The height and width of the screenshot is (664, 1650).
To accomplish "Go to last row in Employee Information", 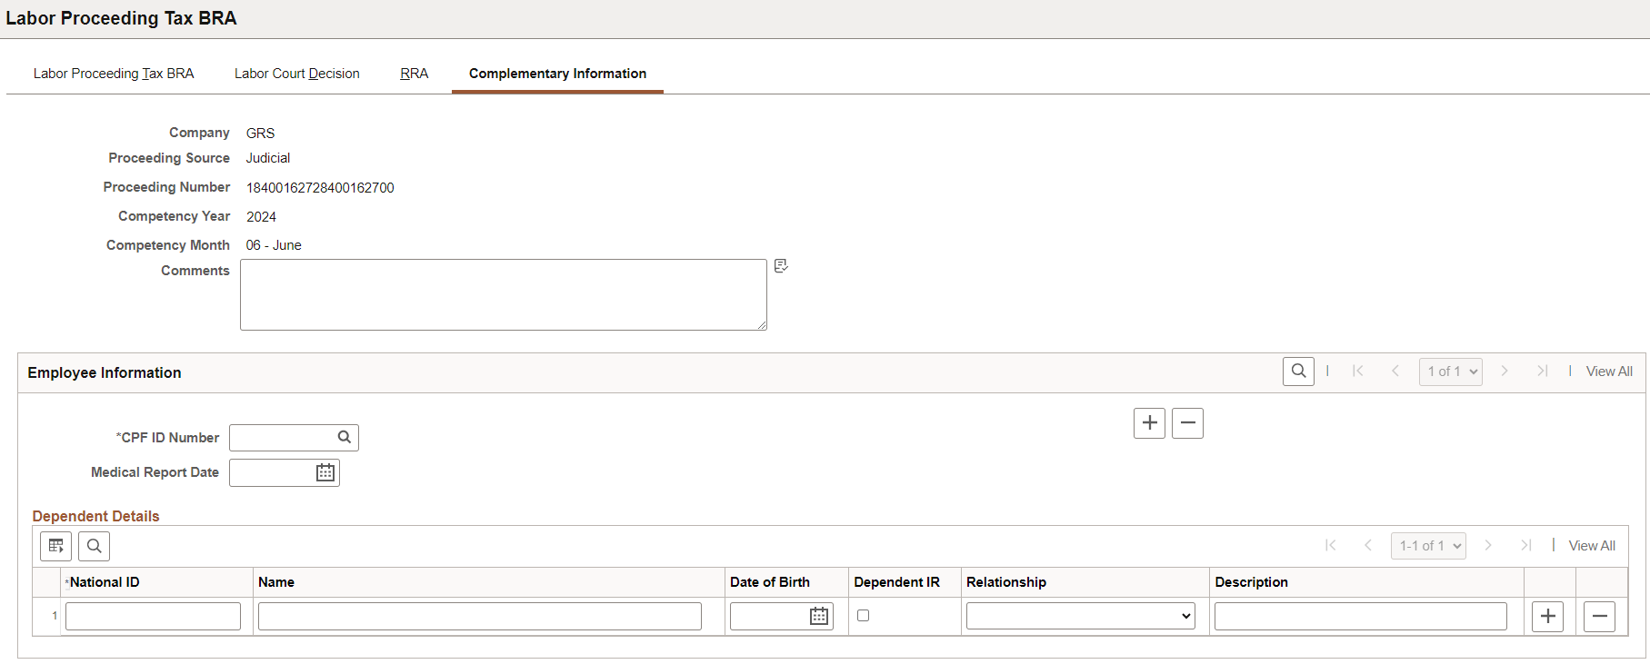I will click(1543, 371).
